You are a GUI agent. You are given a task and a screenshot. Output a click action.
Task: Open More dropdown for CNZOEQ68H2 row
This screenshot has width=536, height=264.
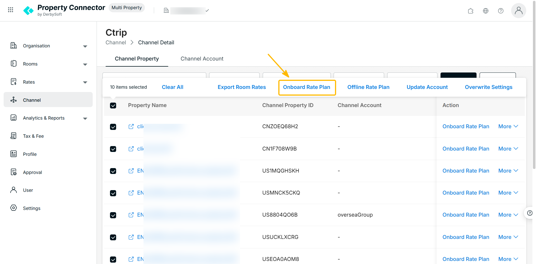click(508, 127)
